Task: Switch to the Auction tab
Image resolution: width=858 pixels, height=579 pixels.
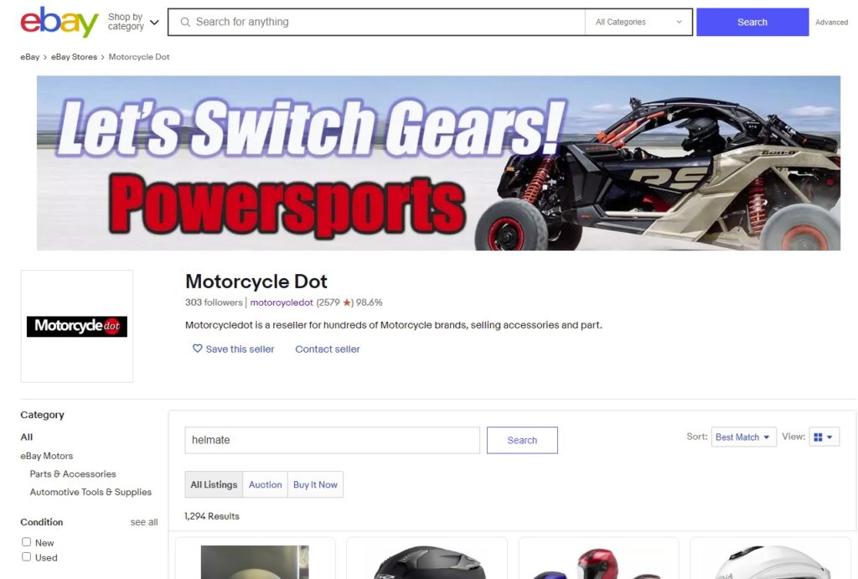Action: (266, 484)
